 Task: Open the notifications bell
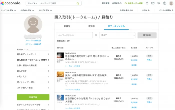pyautogui.click(x=147, y=3)
